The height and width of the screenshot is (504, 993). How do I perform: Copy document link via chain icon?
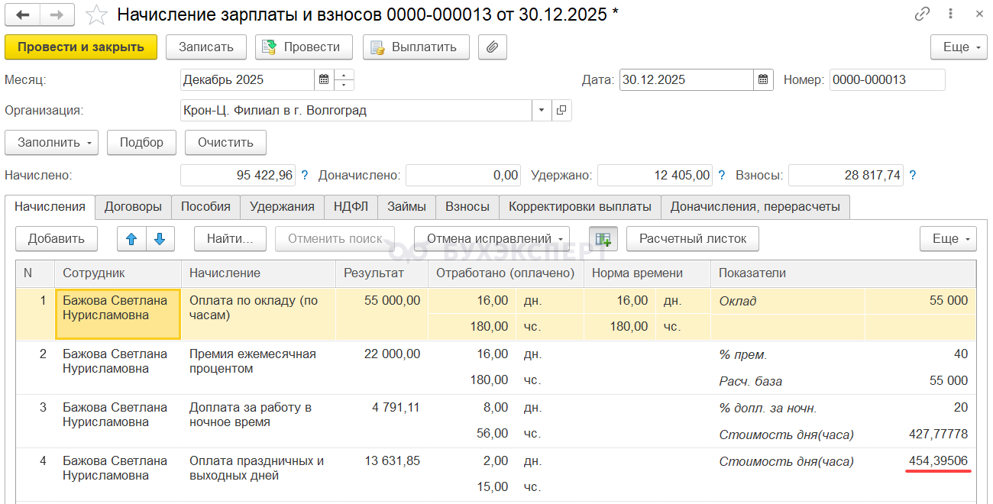[922, 15]
